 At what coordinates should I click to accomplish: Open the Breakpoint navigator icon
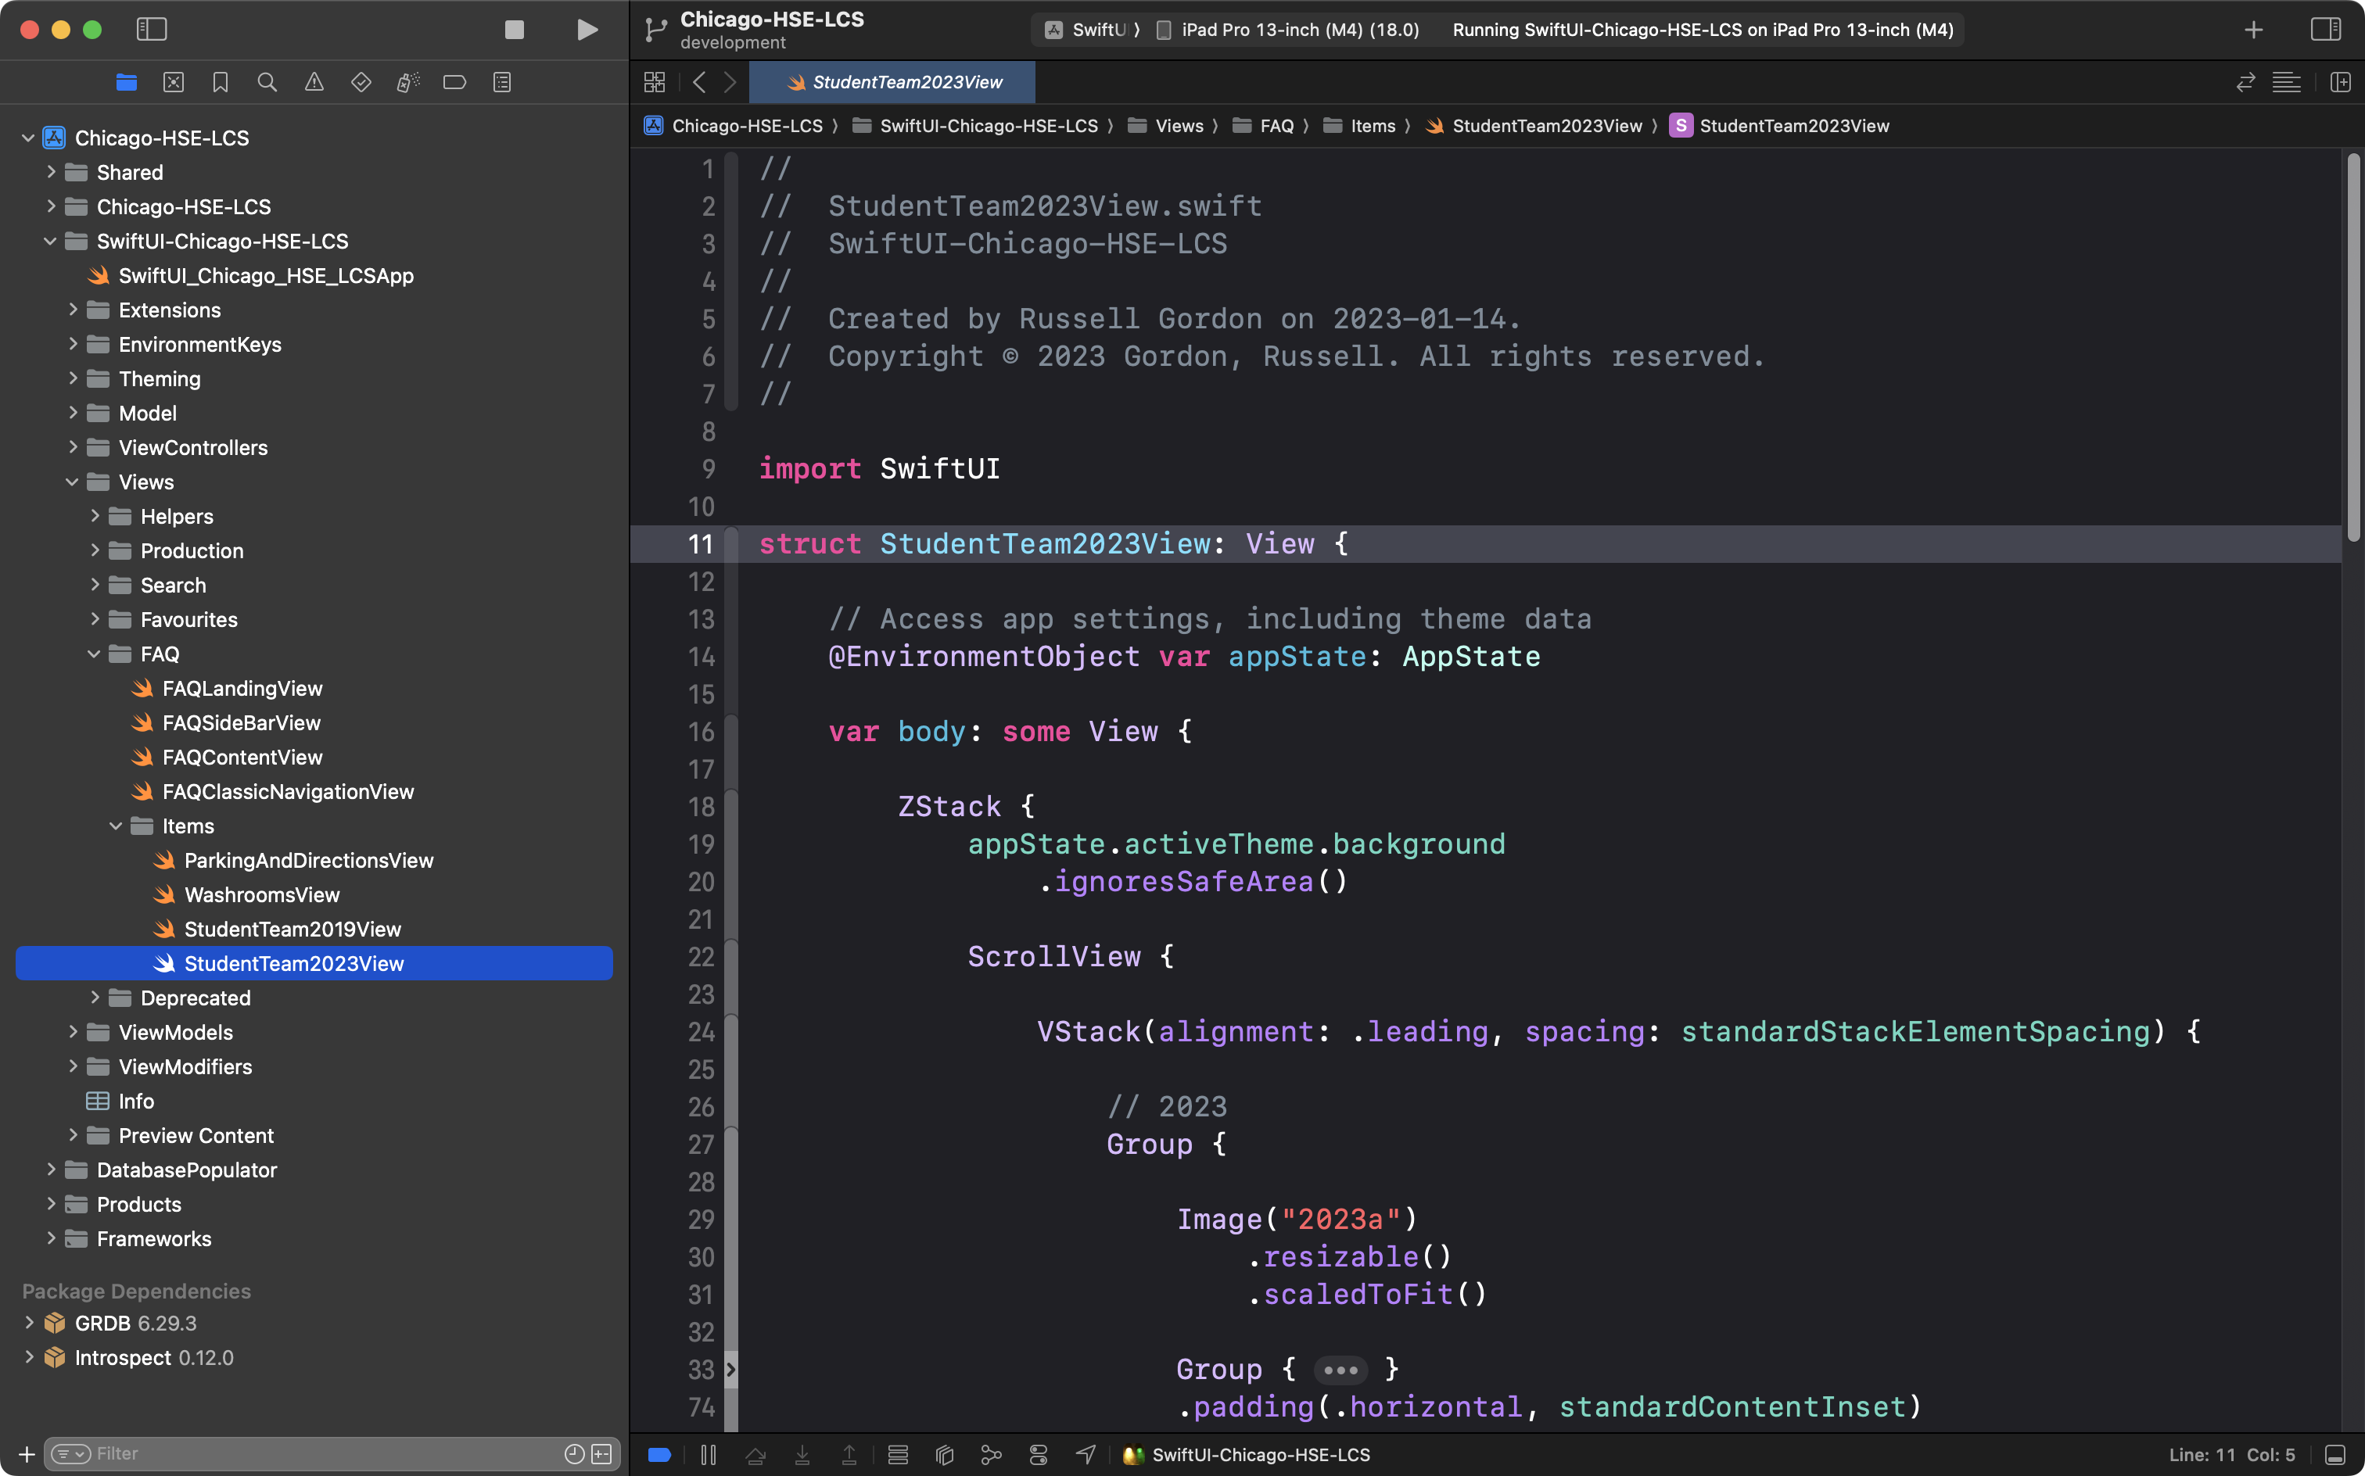(454, 83)
